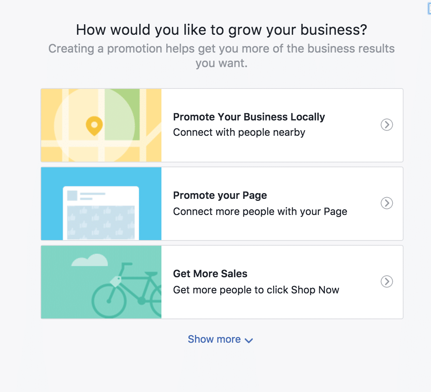431x392 pixels.
Task: Click the cloud in the green illustration
Action: 90,260
